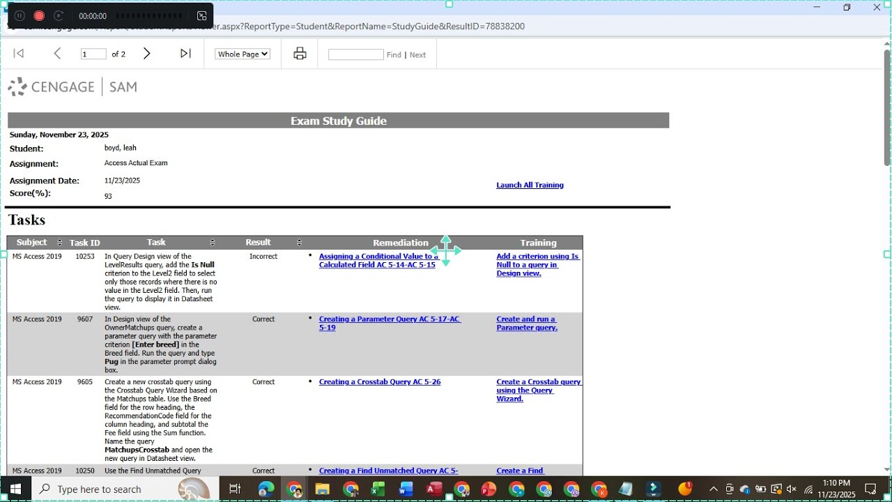Open File Explorer from the taskbar
The width and height of the screenshot is (892, 502).
click(x=322, y=489)
